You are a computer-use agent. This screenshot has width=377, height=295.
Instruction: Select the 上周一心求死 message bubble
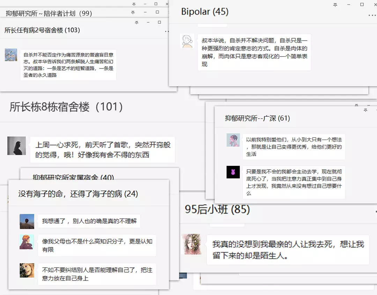click(x=103, y=150)
